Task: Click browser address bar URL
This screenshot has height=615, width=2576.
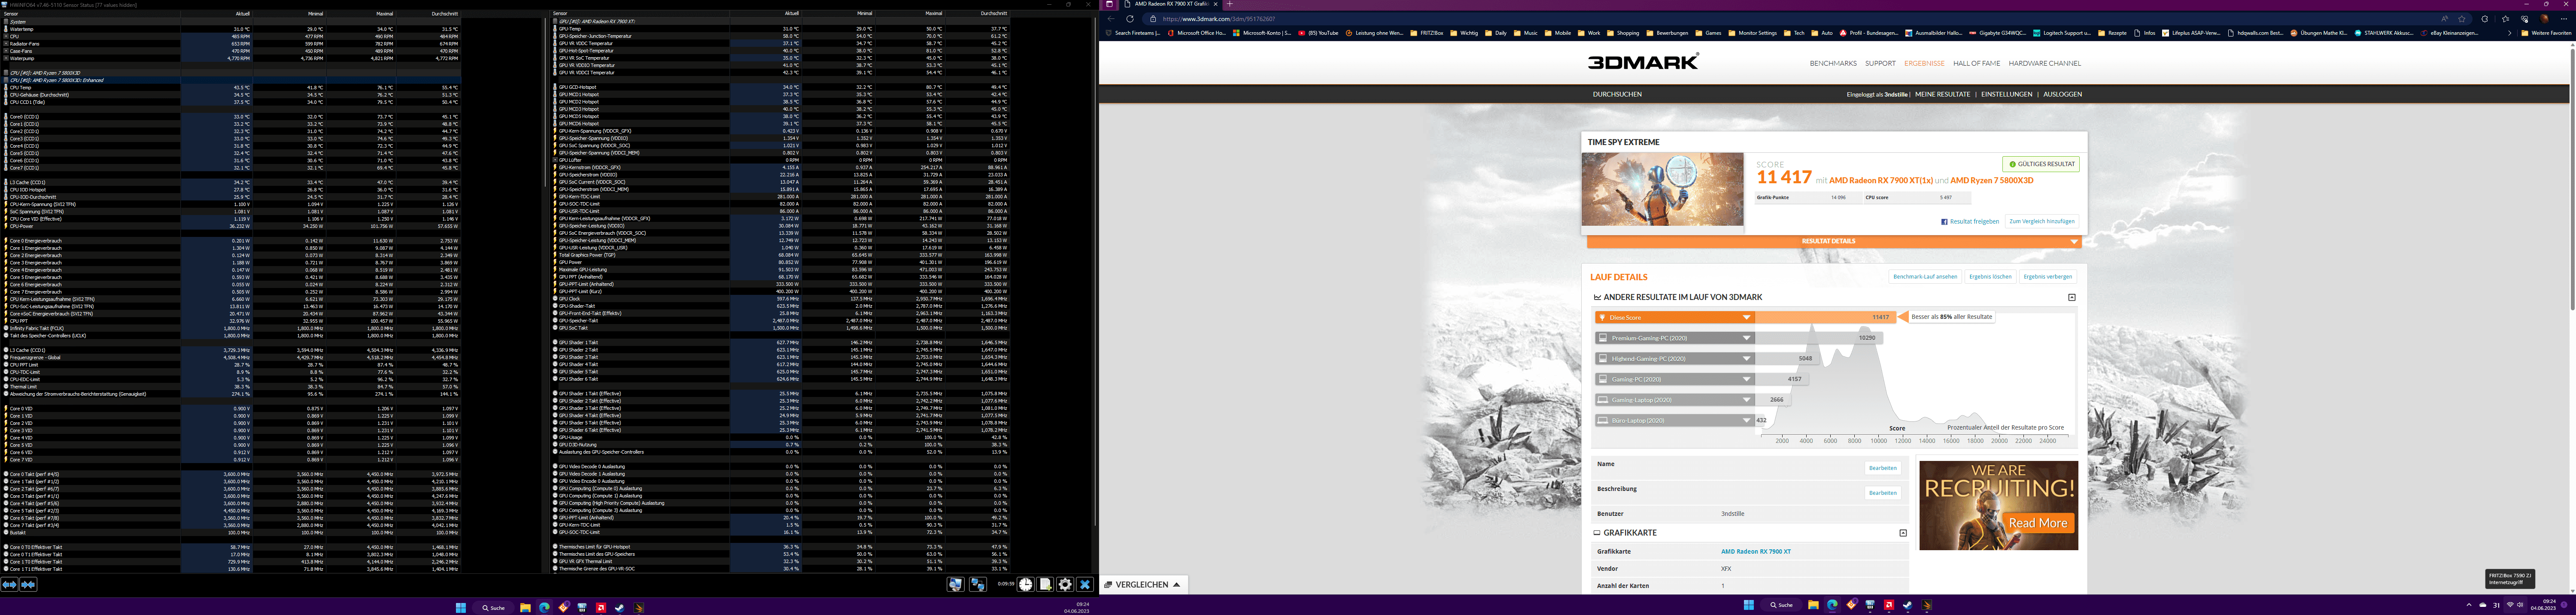Action: (x=1219, y=19)
